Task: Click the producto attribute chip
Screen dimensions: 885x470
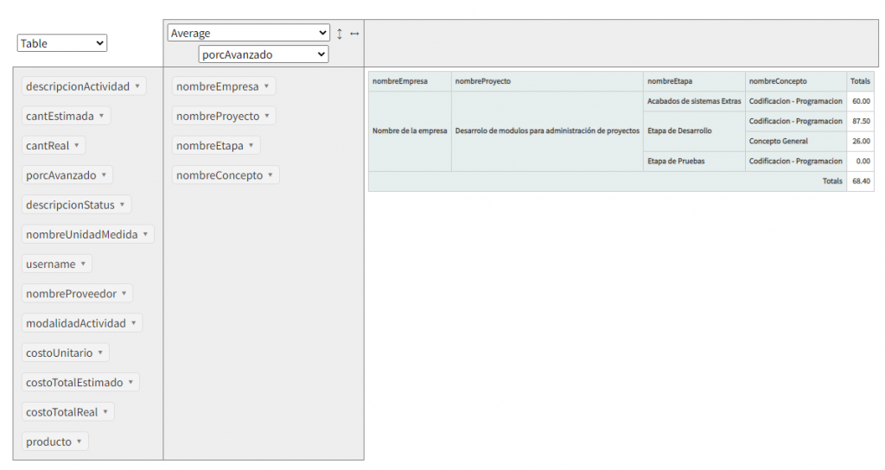Action: click(x=48, y=442)
